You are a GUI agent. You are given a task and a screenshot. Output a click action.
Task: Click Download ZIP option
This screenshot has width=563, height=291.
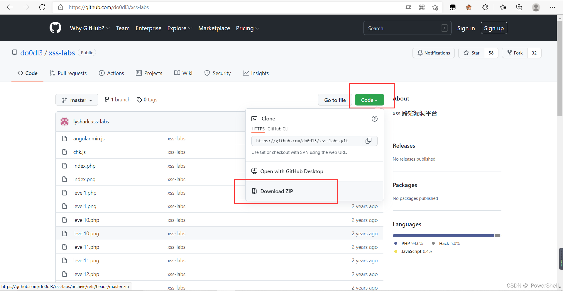click(x=315, y=191)
